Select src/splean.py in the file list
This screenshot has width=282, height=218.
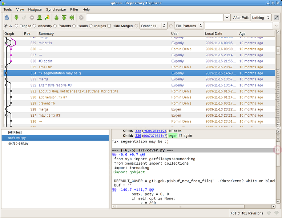pyautogui.click(x=55, y=144)
